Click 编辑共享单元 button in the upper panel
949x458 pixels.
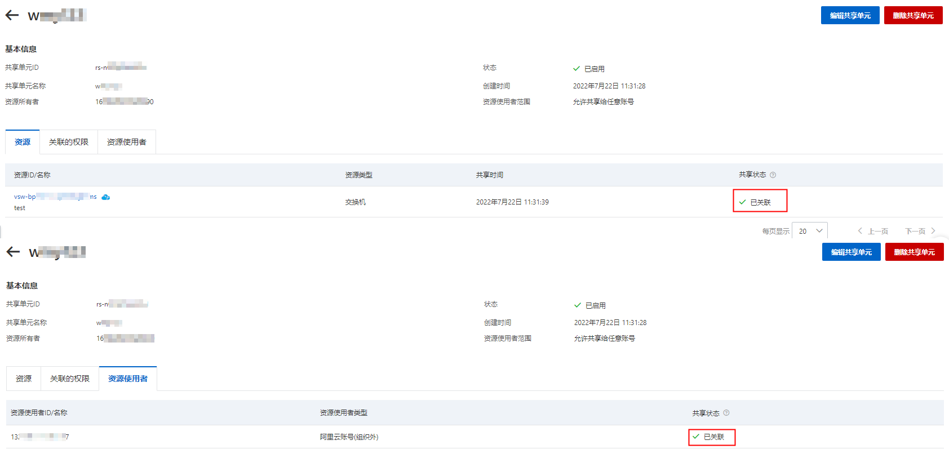(x=850, y=15)
